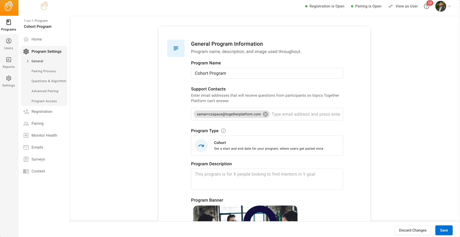Click the General Program Information document icon
This screenshot has width=460, height=237.
(176, 48)
